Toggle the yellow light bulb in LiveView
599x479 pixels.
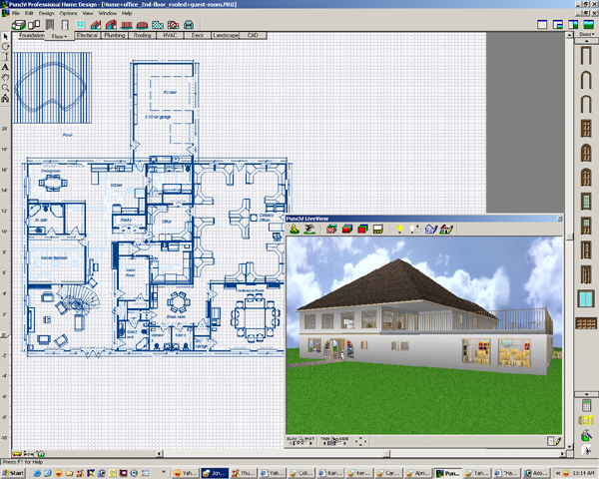pyautogui.click(x=399, y=229)
